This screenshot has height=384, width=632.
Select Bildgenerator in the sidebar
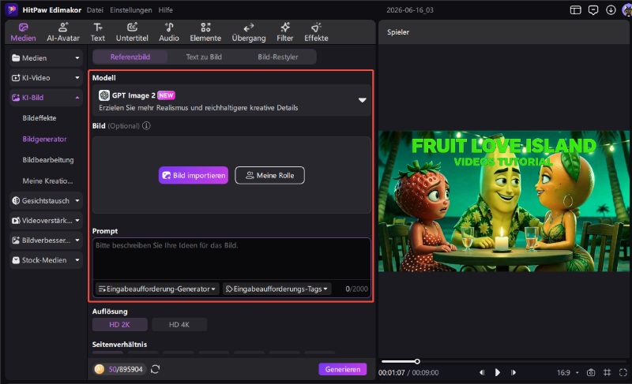[45, 139]
